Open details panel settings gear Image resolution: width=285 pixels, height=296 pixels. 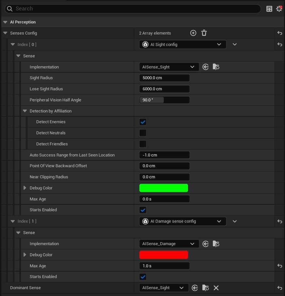[279, 9]
